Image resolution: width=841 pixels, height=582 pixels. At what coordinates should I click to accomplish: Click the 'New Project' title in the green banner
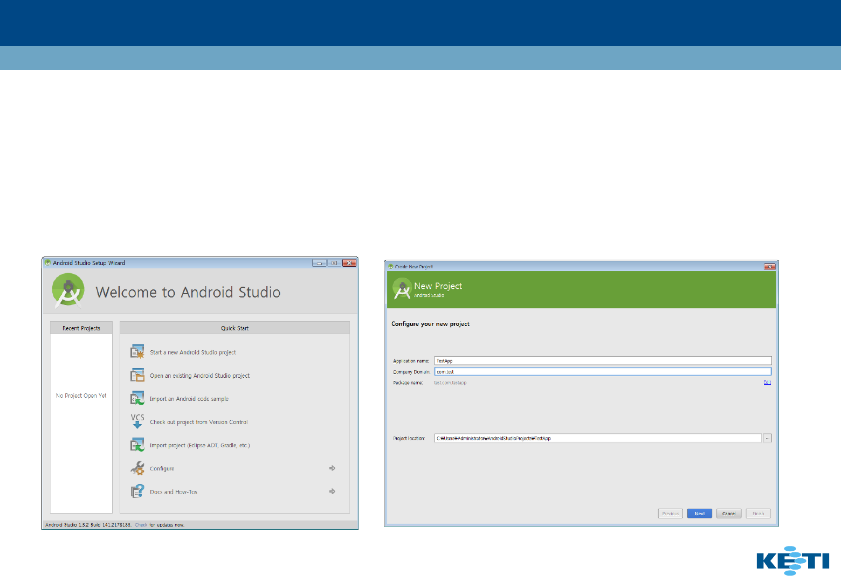click(x=438, y=286)
